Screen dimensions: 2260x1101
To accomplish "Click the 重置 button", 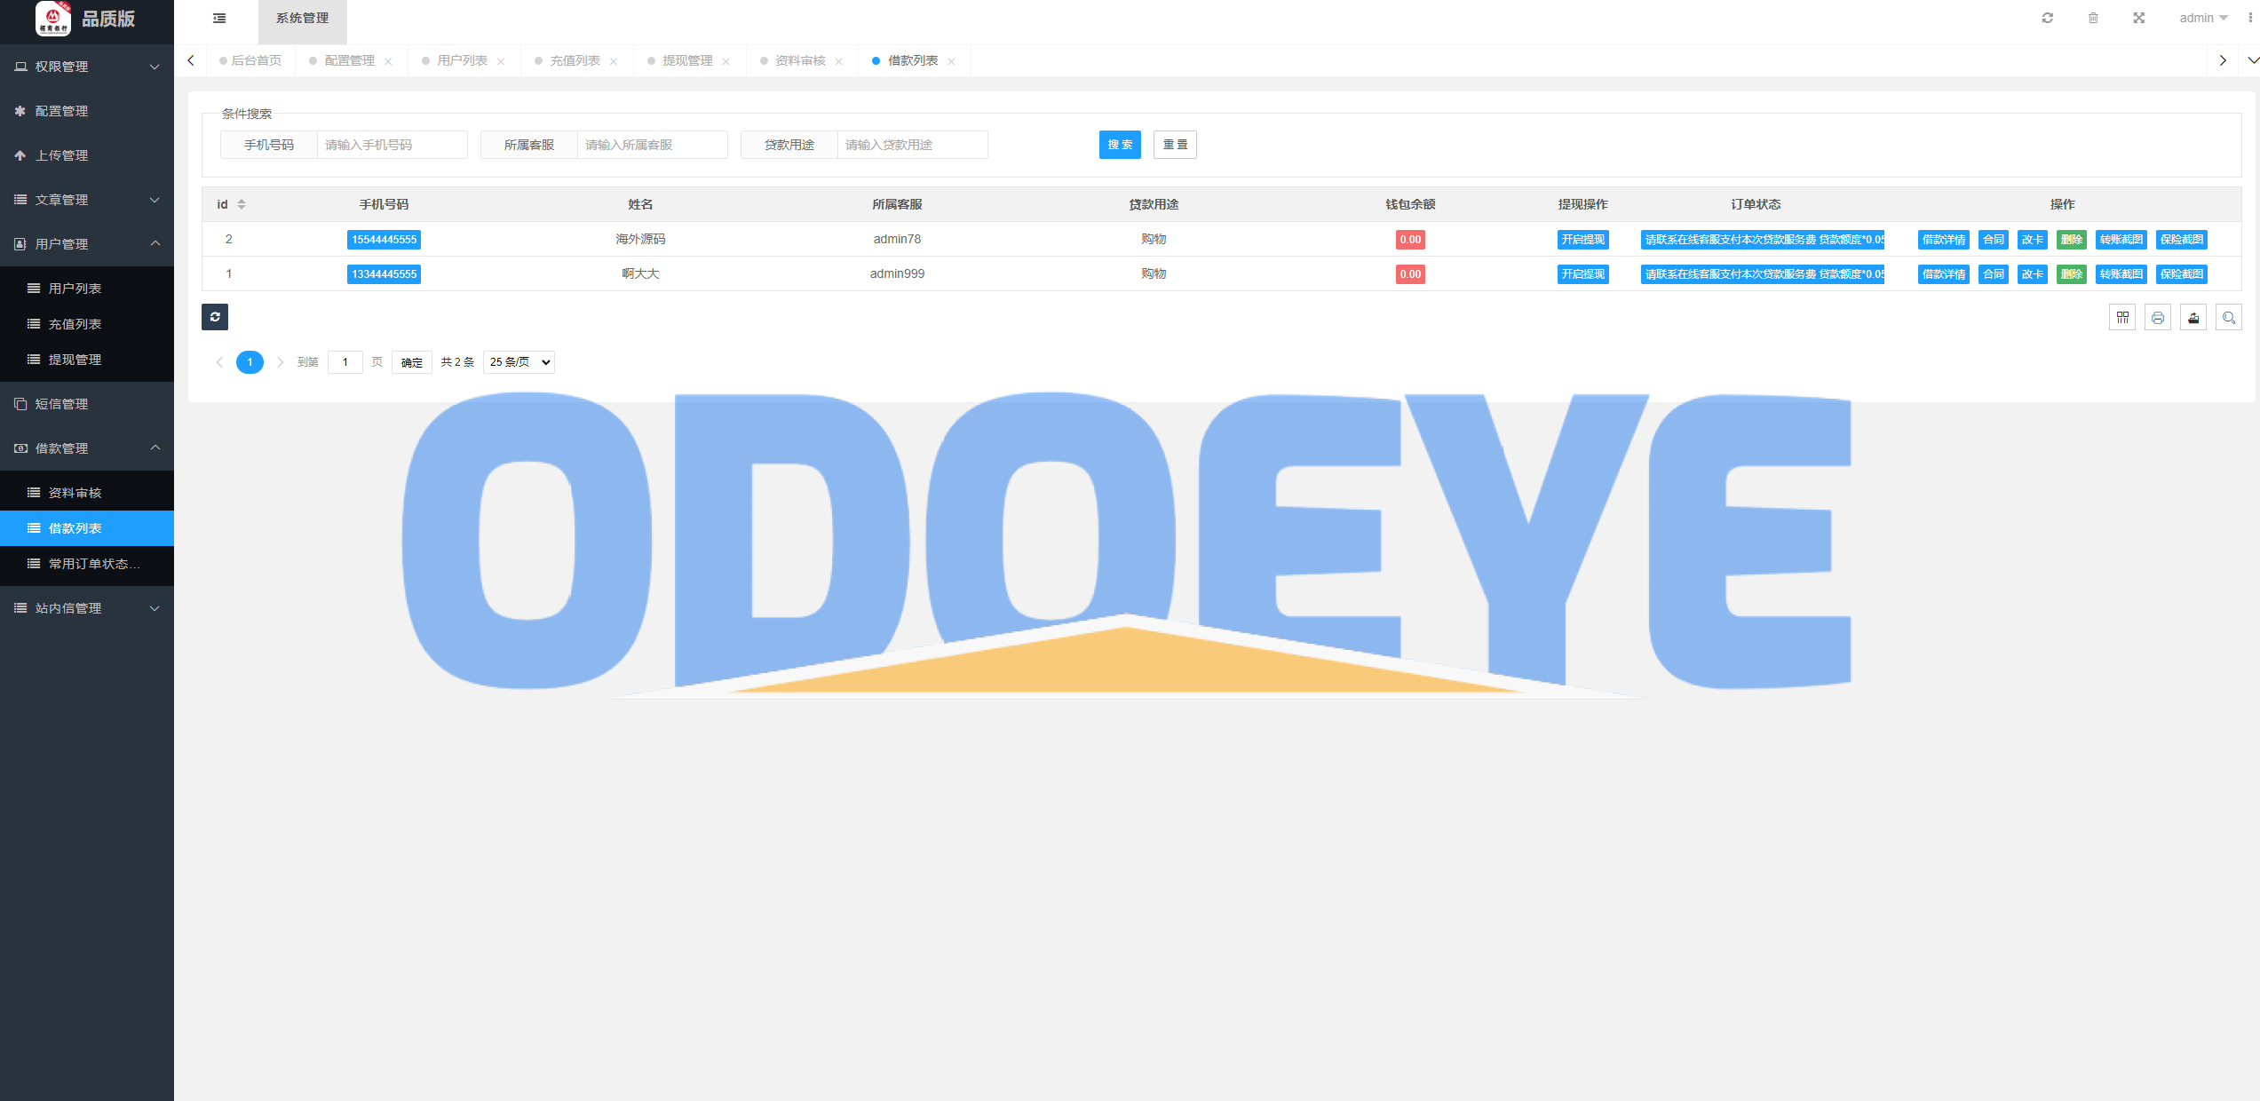I will point(1175,145).
